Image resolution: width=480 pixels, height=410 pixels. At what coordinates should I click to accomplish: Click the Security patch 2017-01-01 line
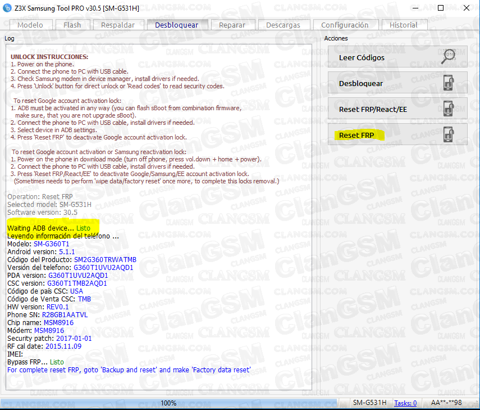point(49,338)
